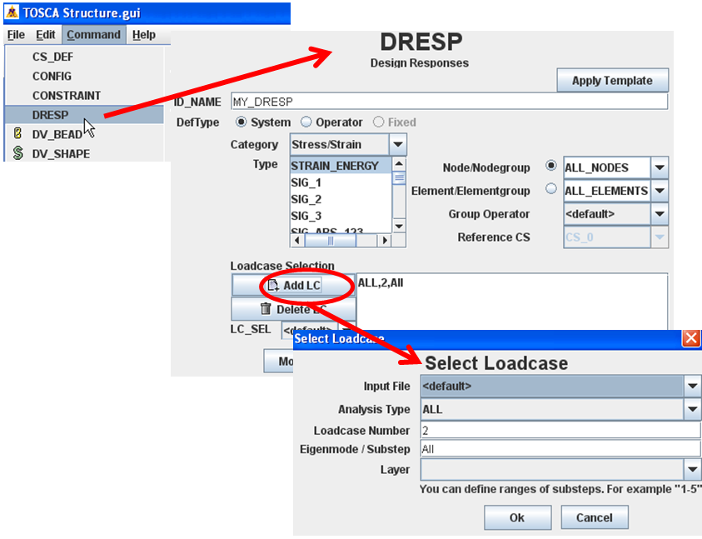702x539 pixels.
Task: Select SIG_1 in Type list
Action: [x=341, y=182]
